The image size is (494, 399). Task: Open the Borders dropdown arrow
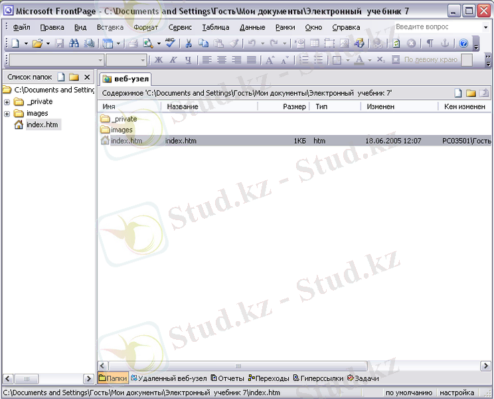pos(348,60)
